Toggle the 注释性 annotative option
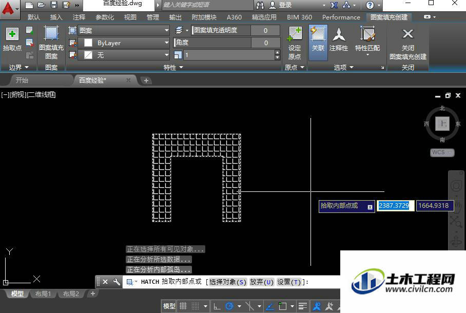Viewport: 466px width, 313px height. tap(339, 40)
